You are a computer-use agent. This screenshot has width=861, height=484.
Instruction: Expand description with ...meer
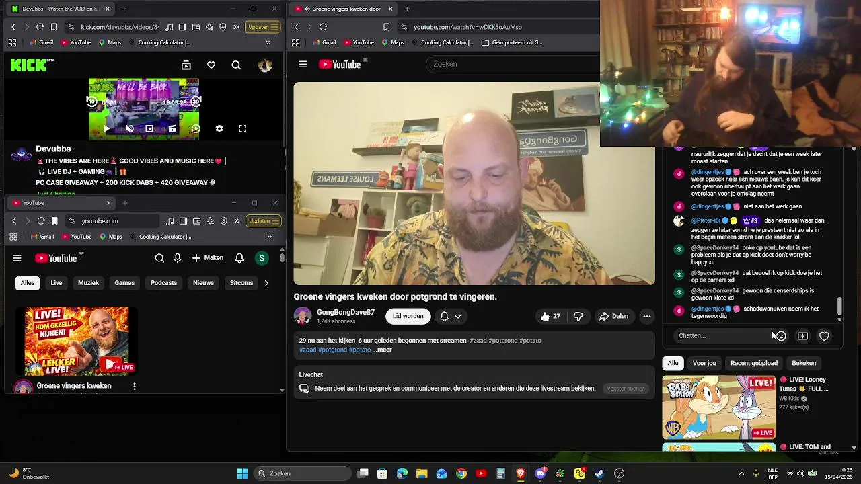click(382, 350)
